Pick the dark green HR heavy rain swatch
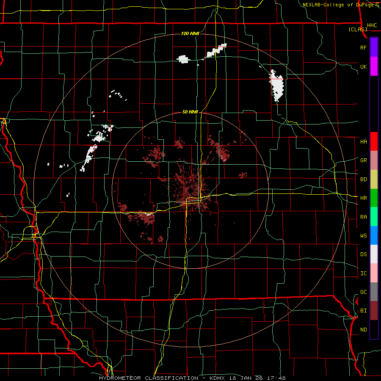 coord(374,198)
